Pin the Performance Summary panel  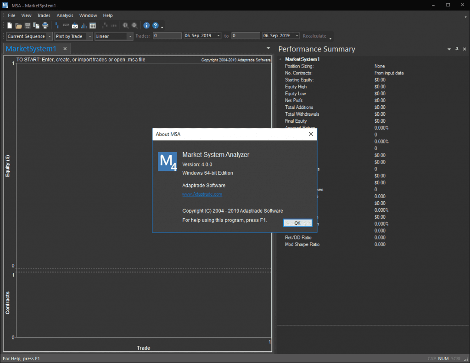[x=457, y=49]
